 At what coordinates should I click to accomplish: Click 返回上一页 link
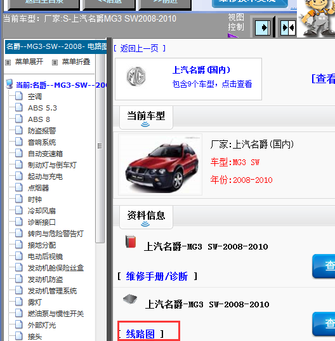pos(139,48)
